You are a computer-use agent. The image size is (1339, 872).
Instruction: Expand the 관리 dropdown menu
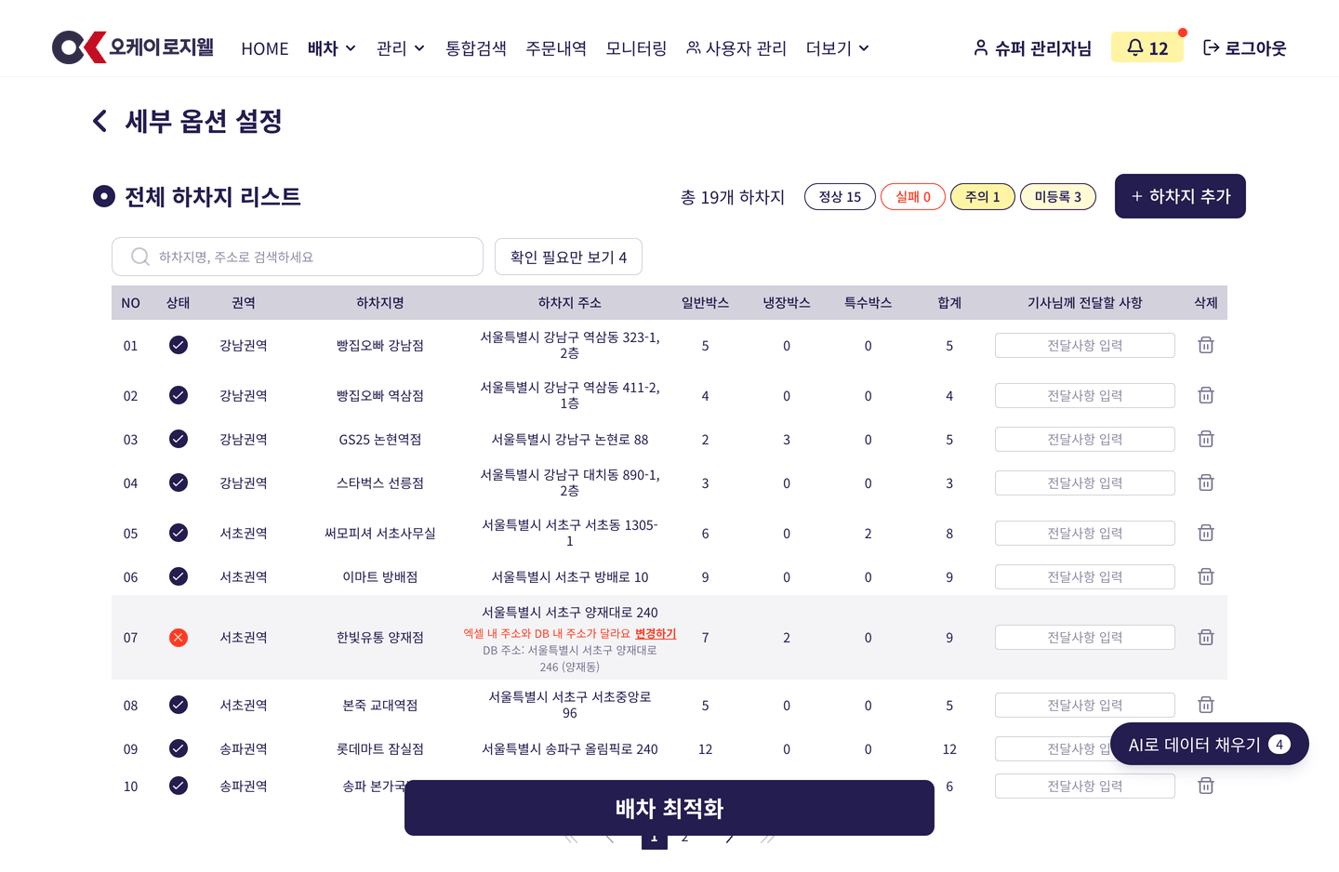tap(401, 48)
